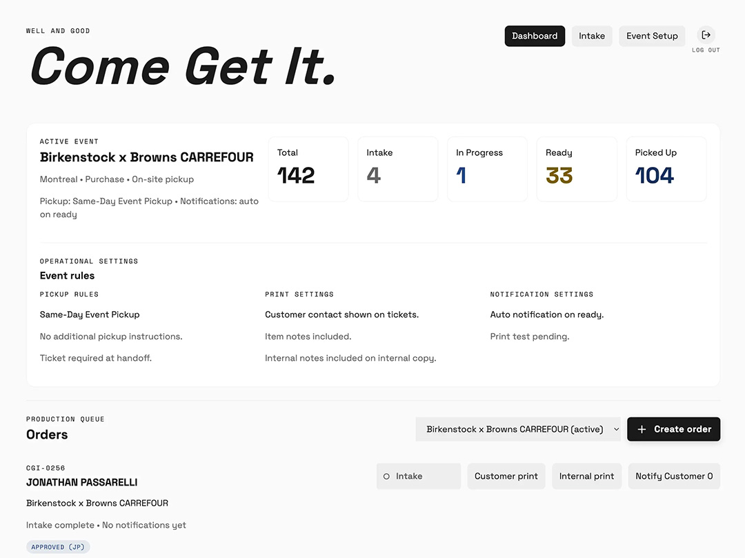Viewport: 745px width, 558px height.
Task: Click the Come Get It. heading
Action: click(182, 66)
